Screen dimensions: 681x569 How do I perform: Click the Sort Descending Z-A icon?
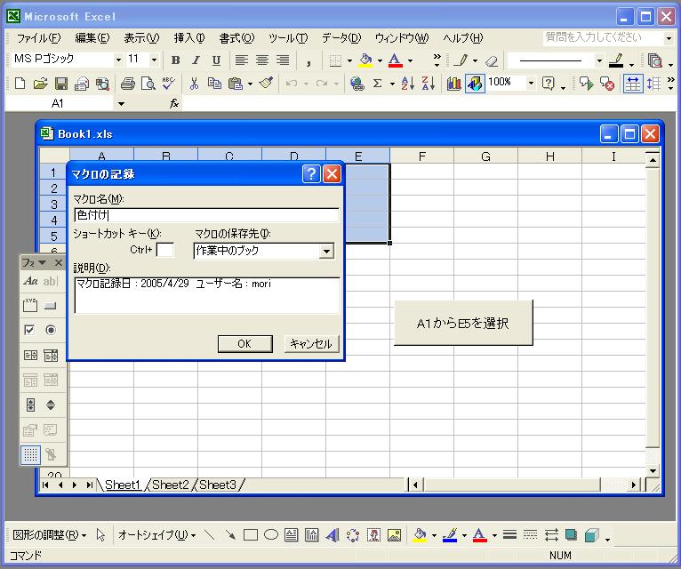point(428,83)
